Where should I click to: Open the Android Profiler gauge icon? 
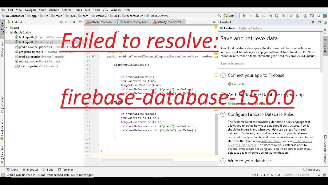click(x=270, y=16)
